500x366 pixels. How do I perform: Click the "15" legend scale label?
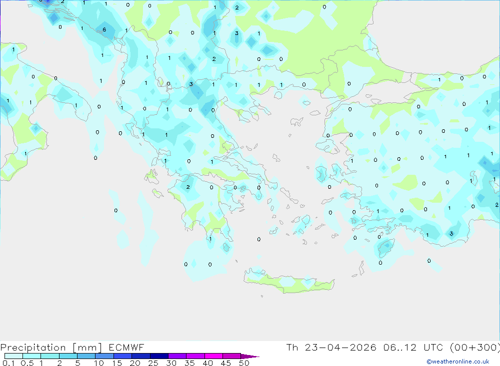pyautogui.click(x=117, y=363)
